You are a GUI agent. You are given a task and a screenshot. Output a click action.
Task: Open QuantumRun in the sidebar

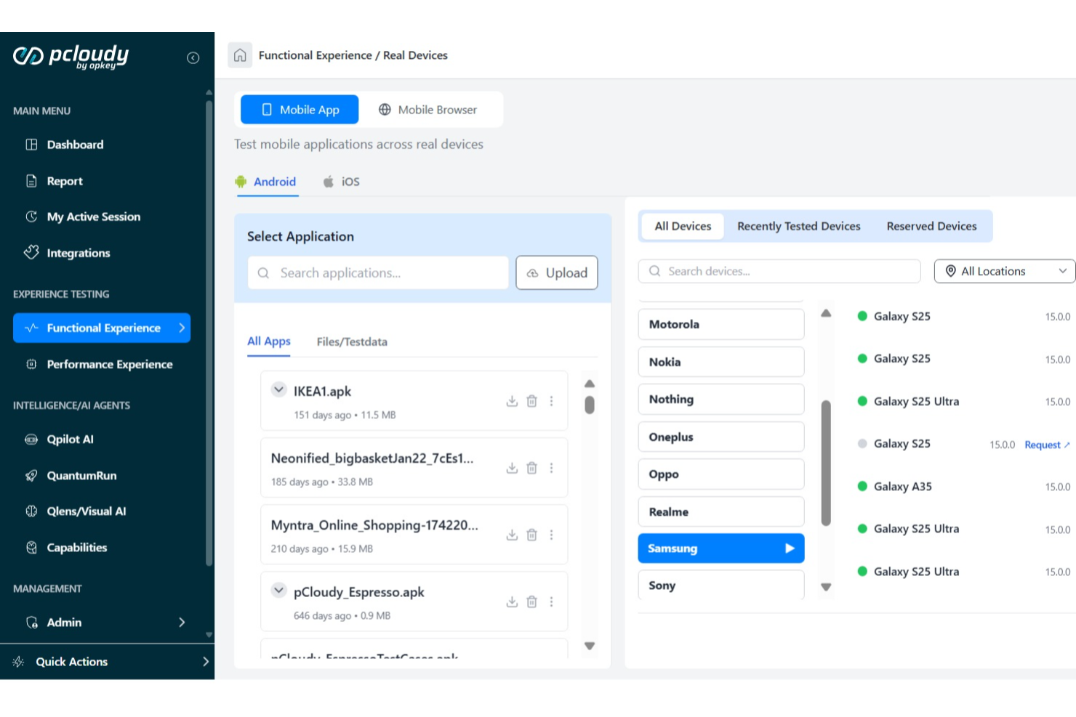tap(81, 475)
